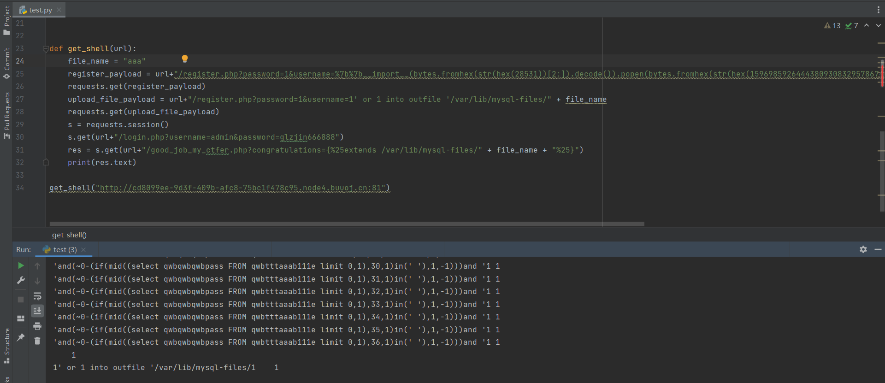Viewport: 885px width, 383px height.
Task: Stop the running process with the square icon
Action: click(21, 300)
